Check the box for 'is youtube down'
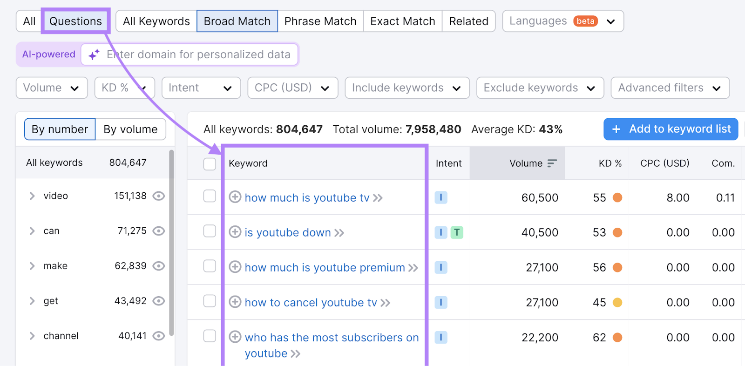 (x=210, y=231)
